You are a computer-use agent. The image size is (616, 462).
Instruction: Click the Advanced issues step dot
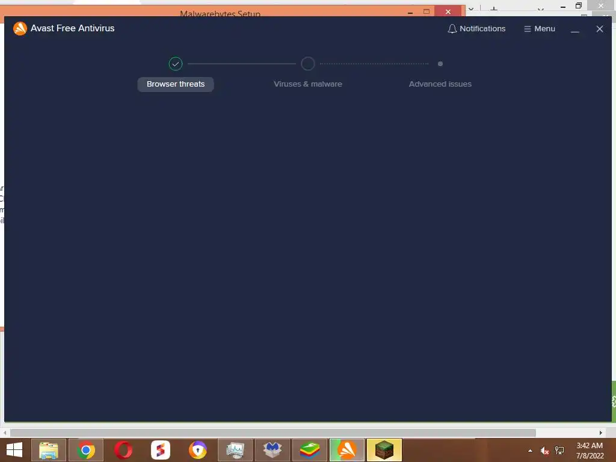[440, 64]
